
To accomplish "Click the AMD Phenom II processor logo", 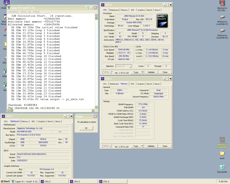I will point(162,21).
